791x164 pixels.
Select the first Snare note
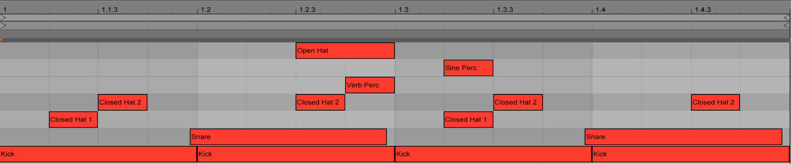pyautogui.click(x=288, y=137)
